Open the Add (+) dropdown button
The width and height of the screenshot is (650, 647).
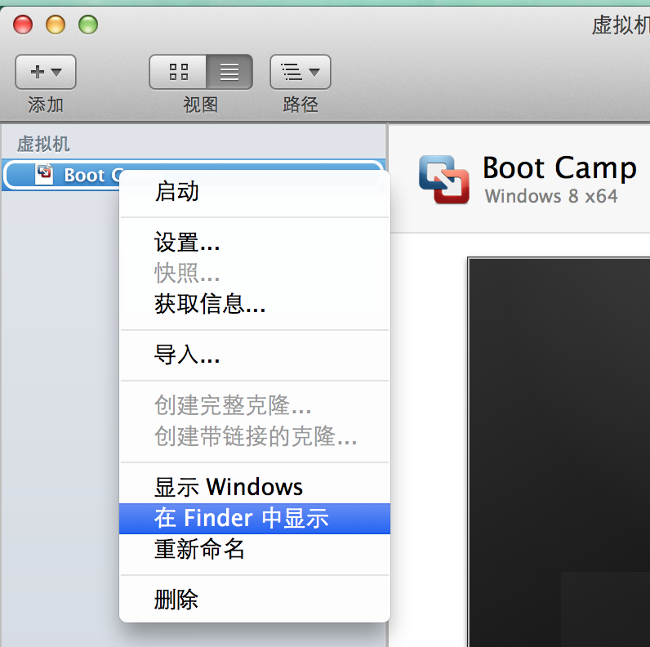pos(46,72)
